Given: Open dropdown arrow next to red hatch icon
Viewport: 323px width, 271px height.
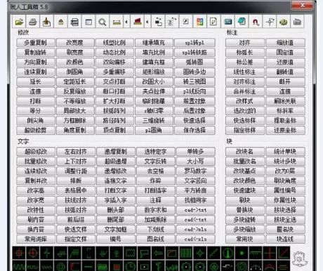Looking at the screenshot, I should (x=147, y=22).
